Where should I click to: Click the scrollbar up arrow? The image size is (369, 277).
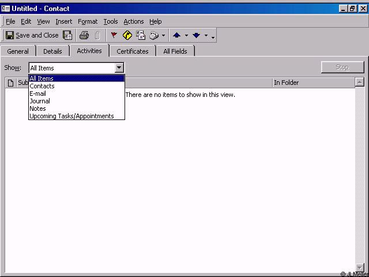pyautogui.click(x=360, y=82)
